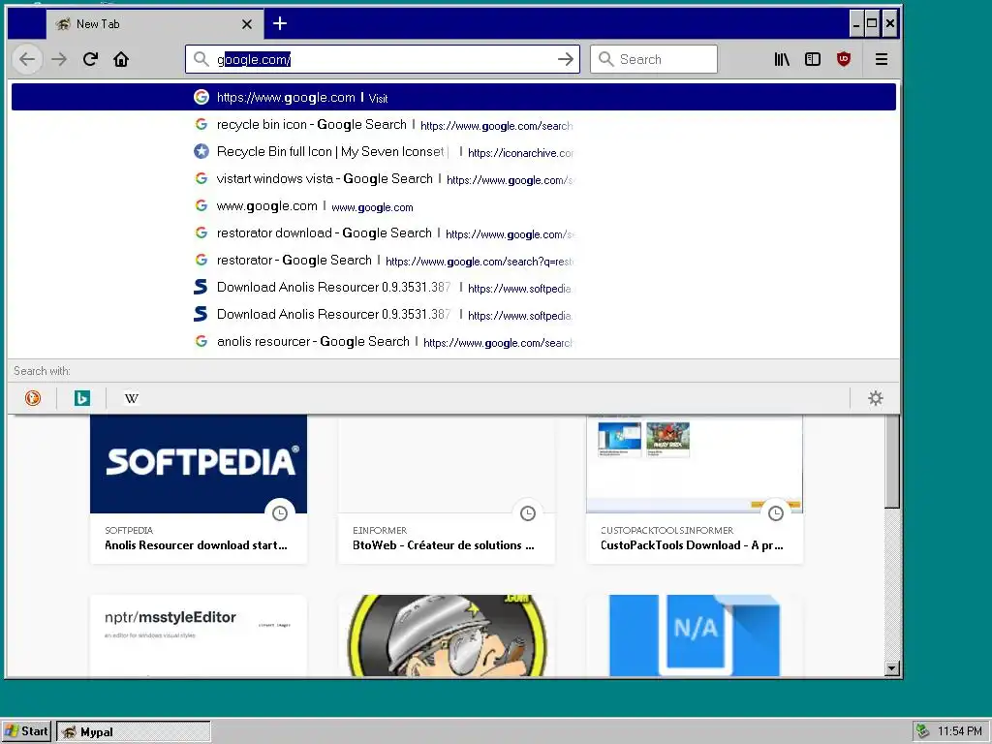The width and height of the screenshot is (992, 744).
Task: Click the Mypal taskbar button
Action: coord(134,732)
